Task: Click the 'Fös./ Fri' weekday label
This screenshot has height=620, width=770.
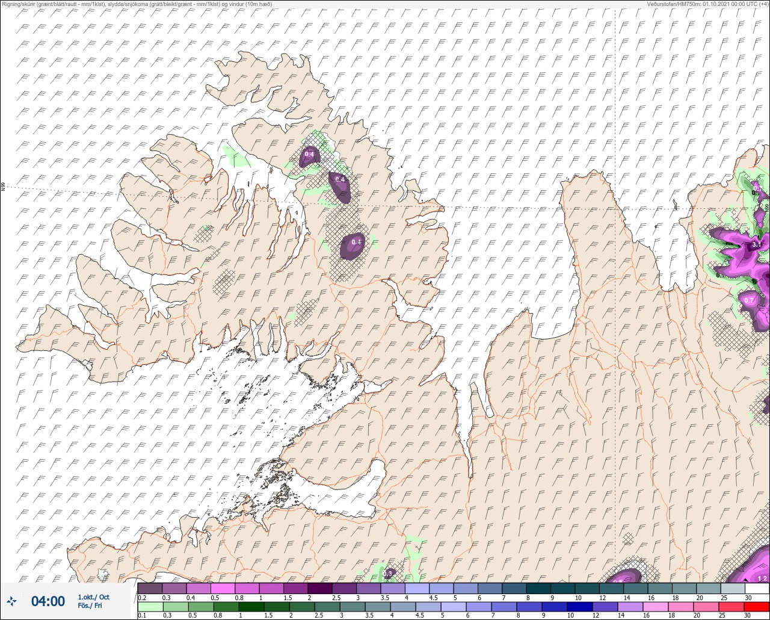Action: point(90,606)
